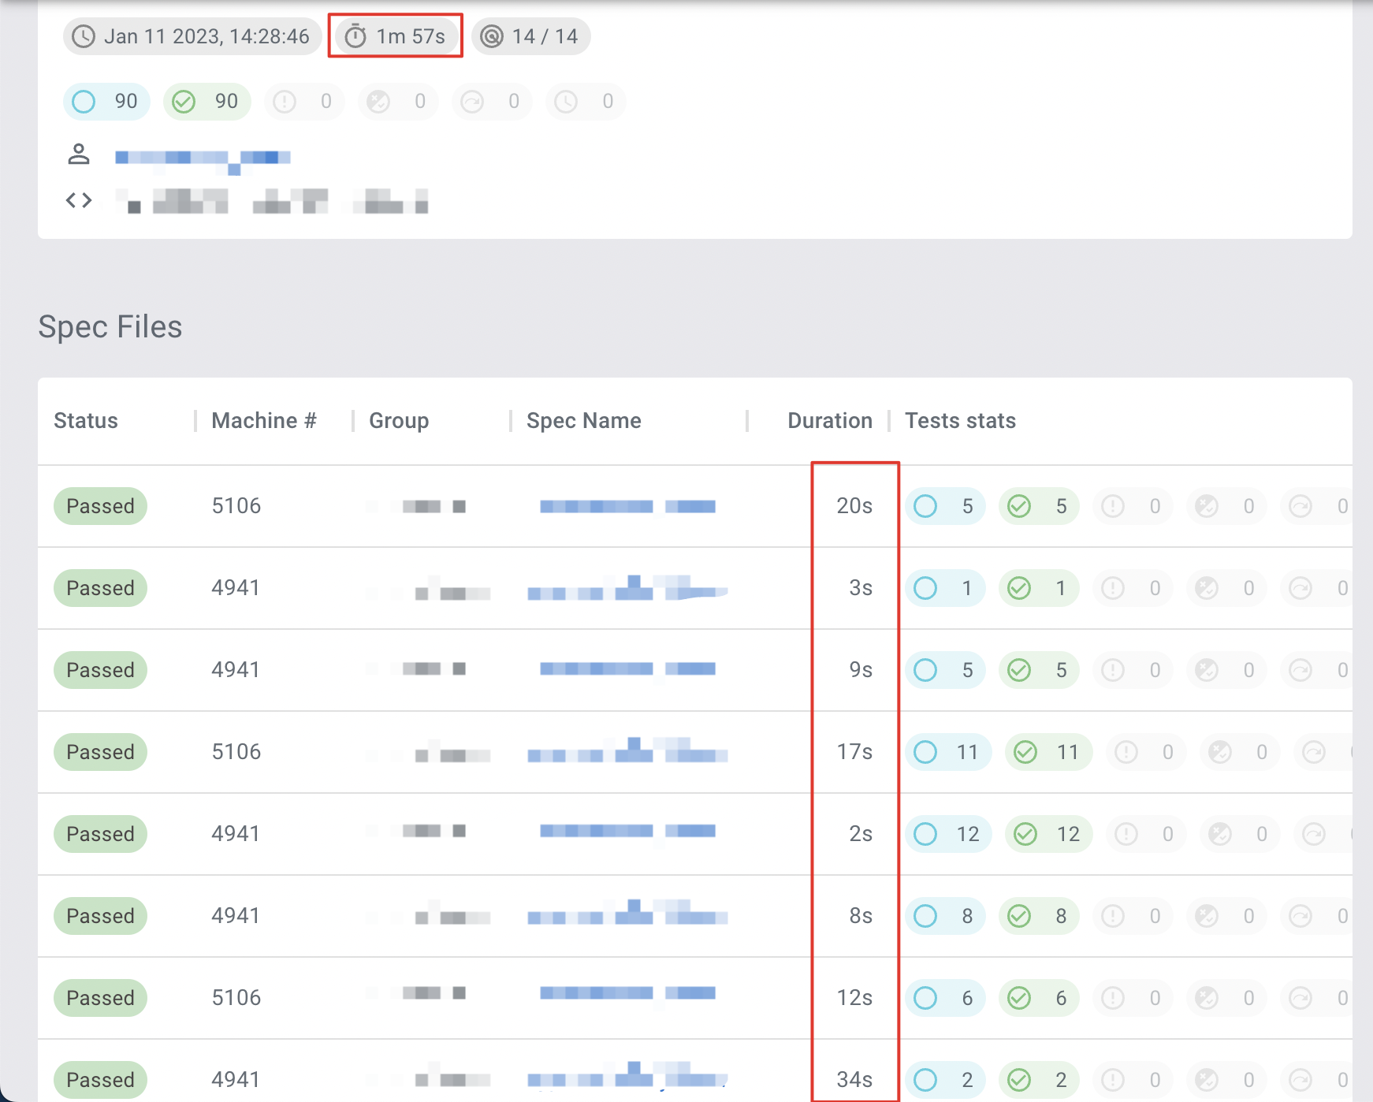The width and height of the screenshot is (1373, 1102).
Task: Click the Status column header
Action: [85, 420]
